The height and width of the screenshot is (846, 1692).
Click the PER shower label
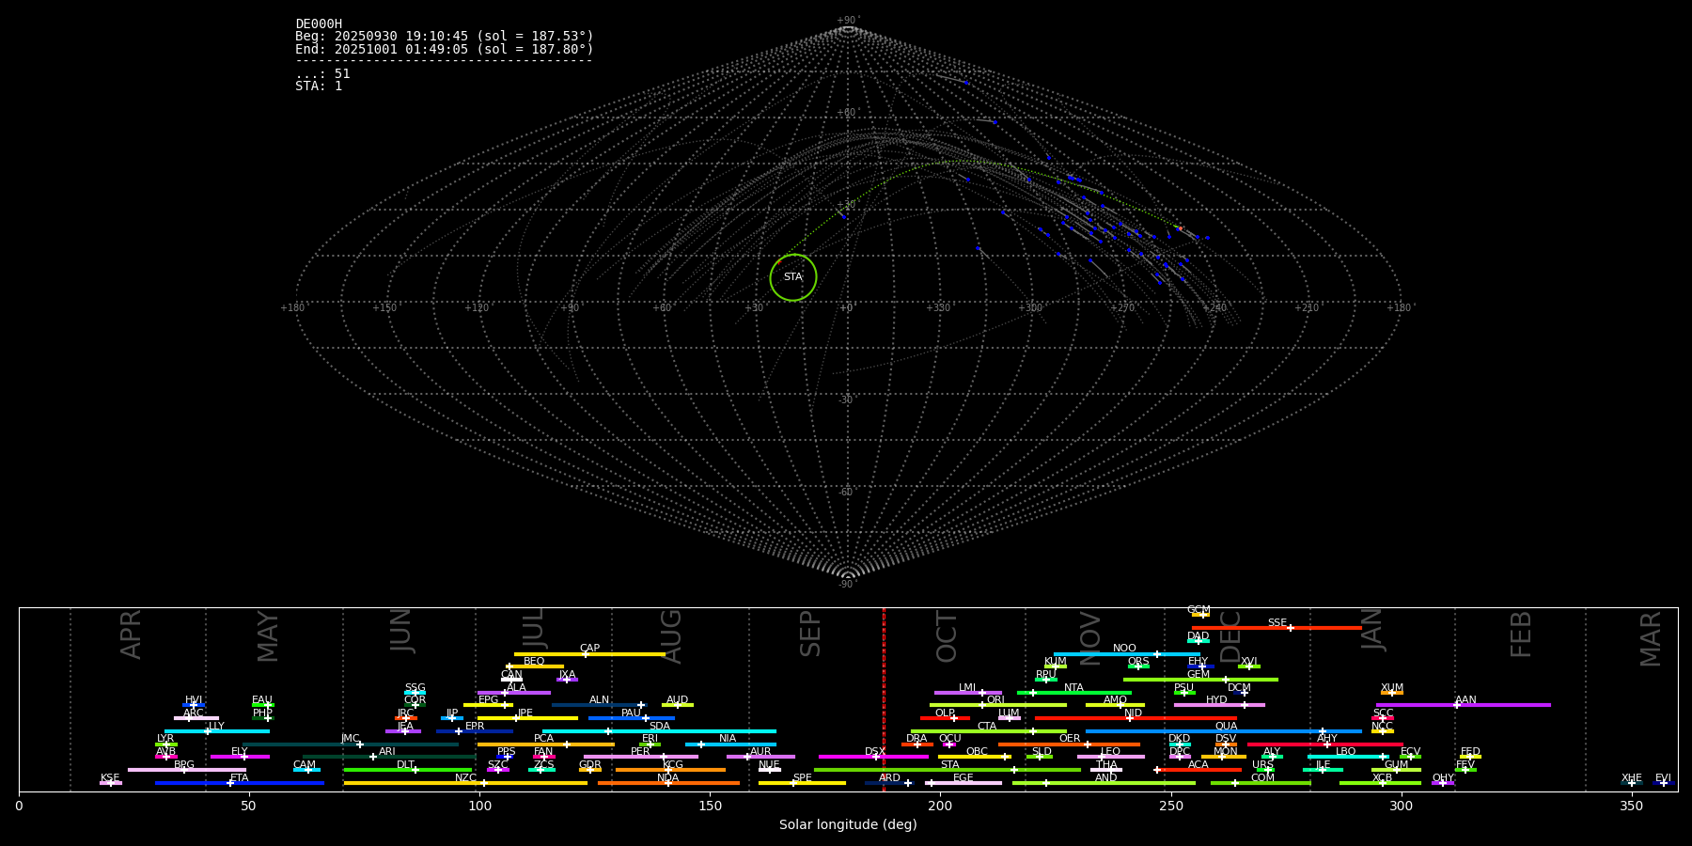[x=640, y=752]
